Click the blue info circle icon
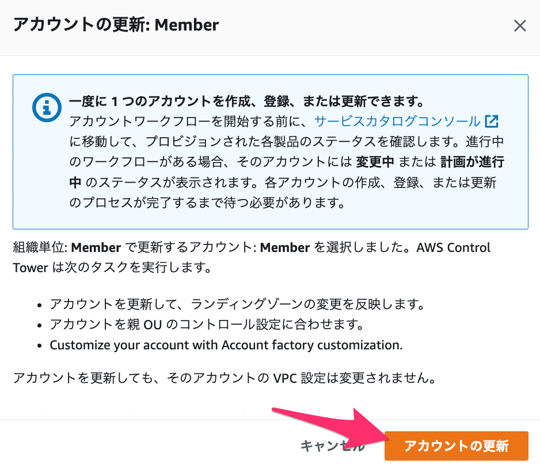The height and width of the screenshot is (467, 540). click(47, 107)
